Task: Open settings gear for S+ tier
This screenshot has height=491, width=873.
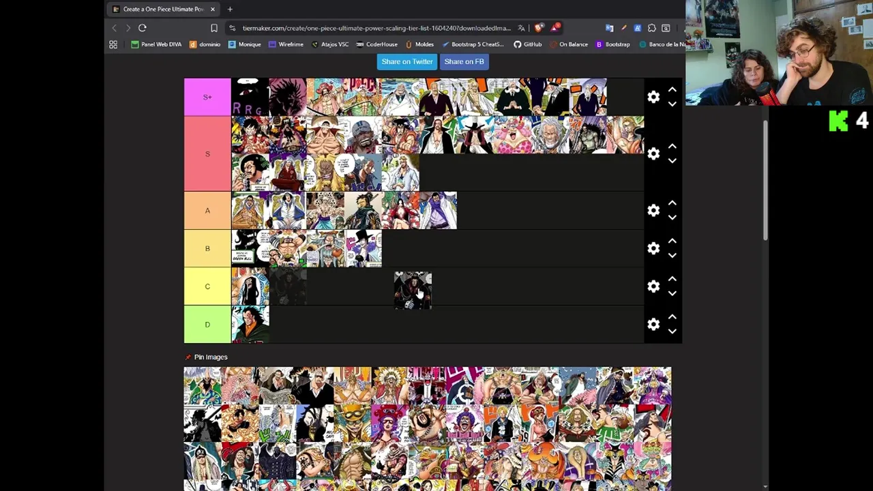Action: tap(653, 97)
